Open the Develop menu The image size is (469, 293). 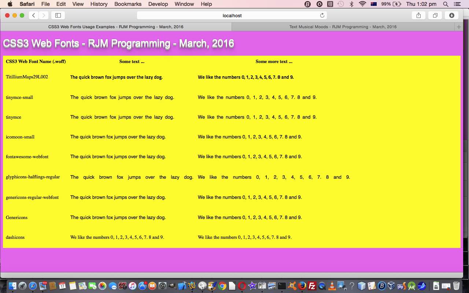pos(158,4)
